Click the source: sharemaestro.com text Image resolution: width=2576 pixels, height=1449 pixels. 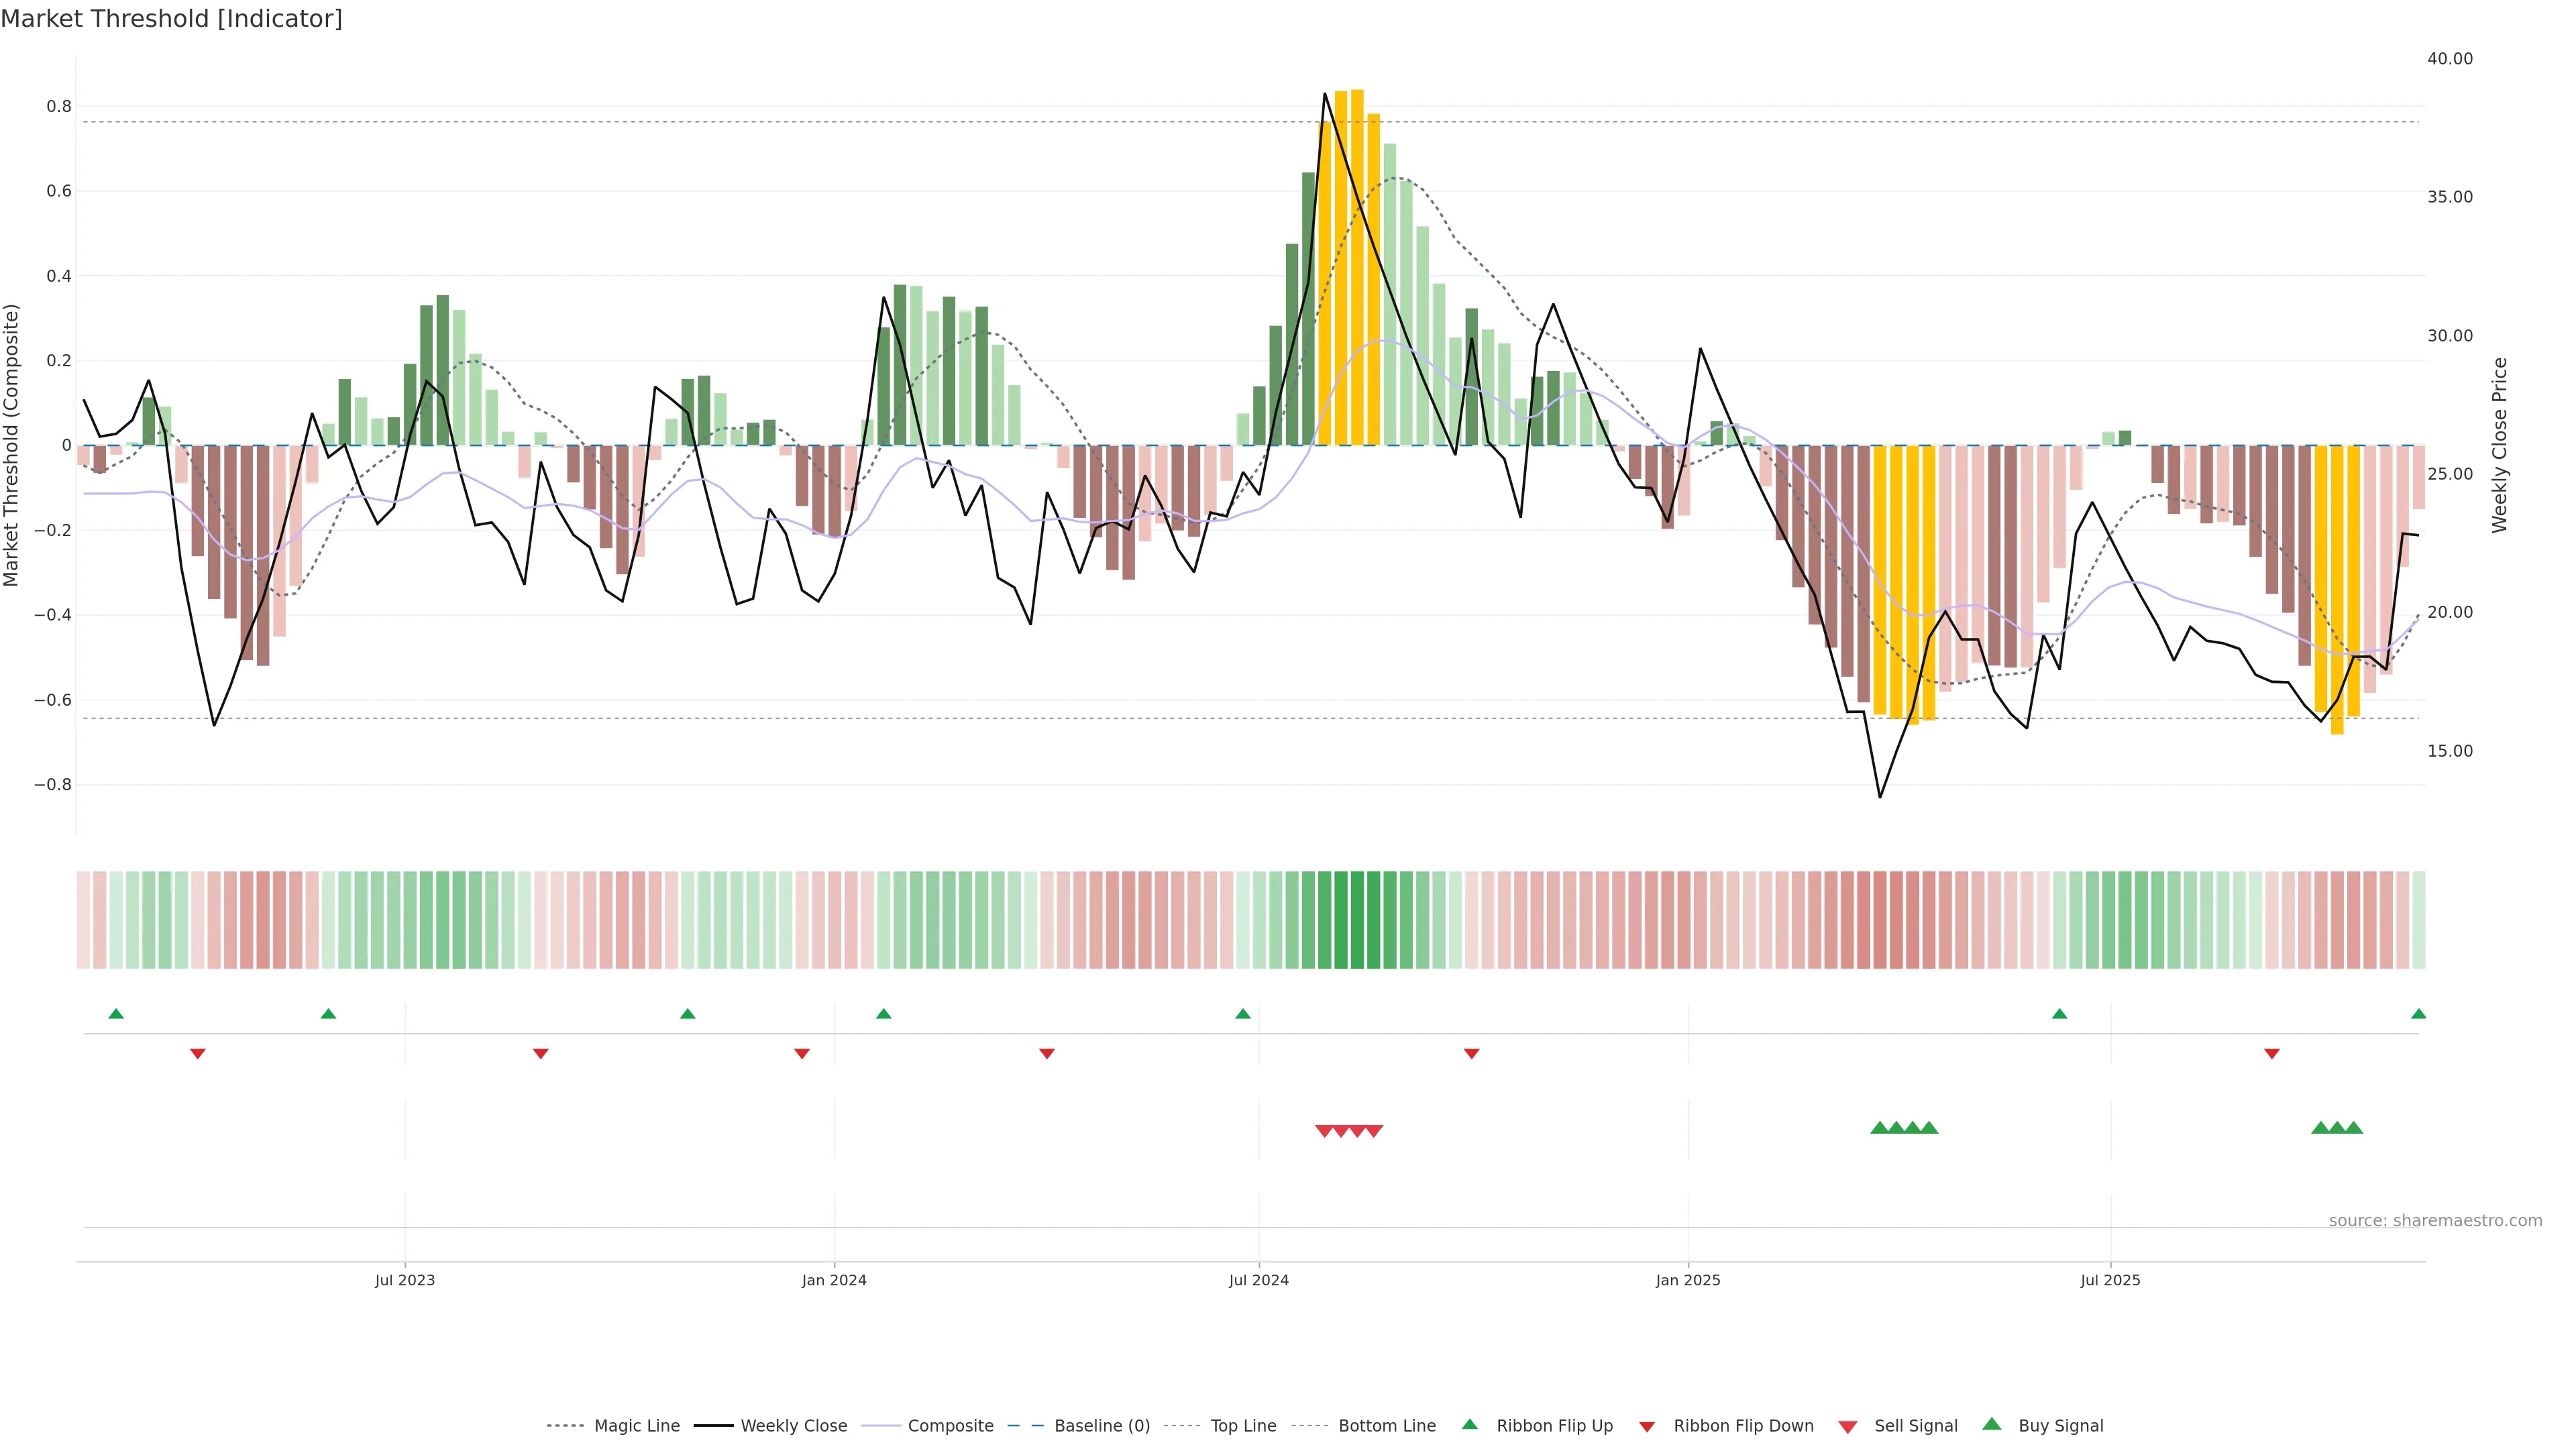2435,1220
